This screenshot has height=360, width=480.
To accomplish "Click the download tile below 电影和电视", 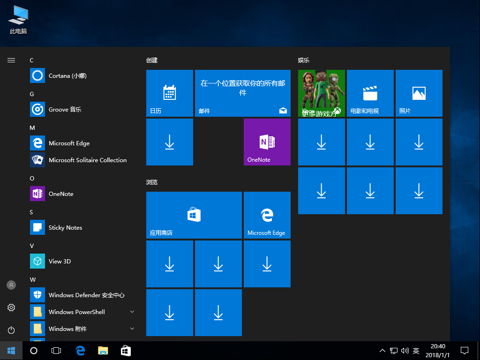I will pyautogui.click(x=370, y=142).
